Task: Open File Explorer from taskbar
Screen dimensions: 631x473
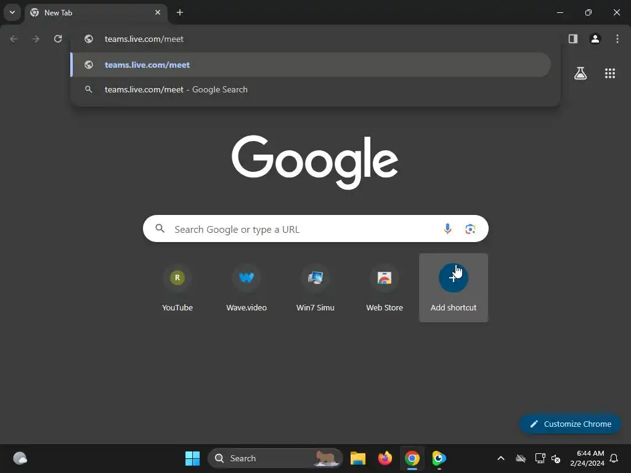Action: (358, 458)
